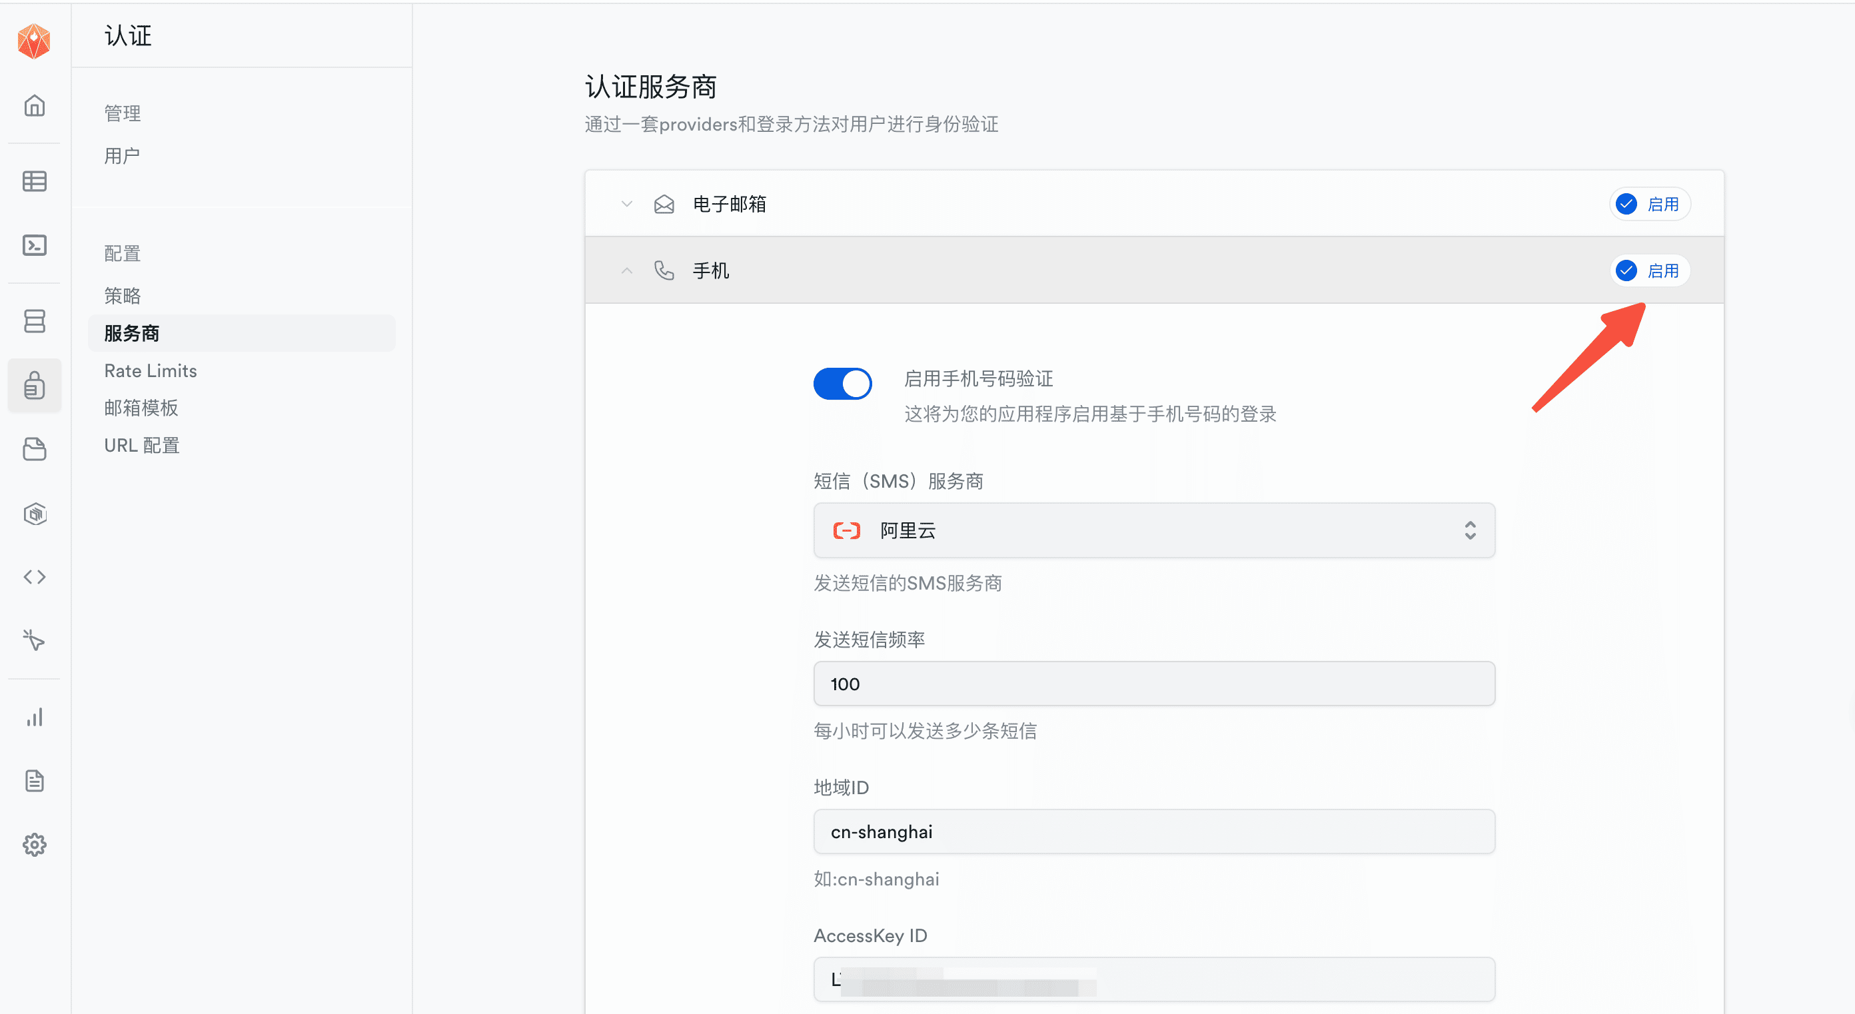Click the 认证服务商 page heading
This screenshot has height=1014, width=1855.
(651, 87)
